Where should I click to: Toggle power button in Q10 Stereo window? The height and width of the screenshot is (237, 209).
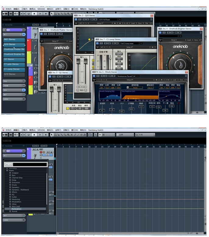76,19
